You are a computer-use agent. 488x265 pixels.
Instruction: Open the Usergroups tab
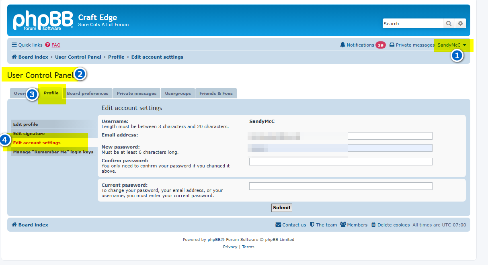pos(178,94)
